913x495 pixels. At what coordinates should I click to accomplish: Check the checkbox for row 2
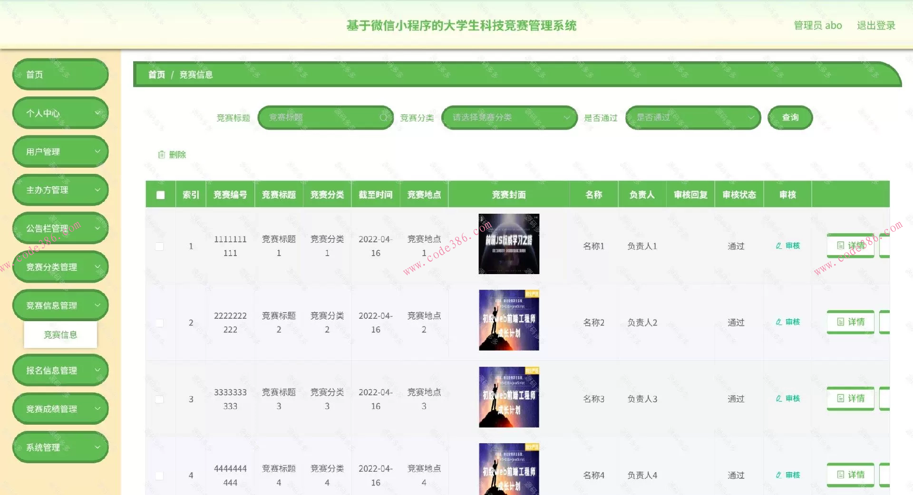click(x=160, y=322)
